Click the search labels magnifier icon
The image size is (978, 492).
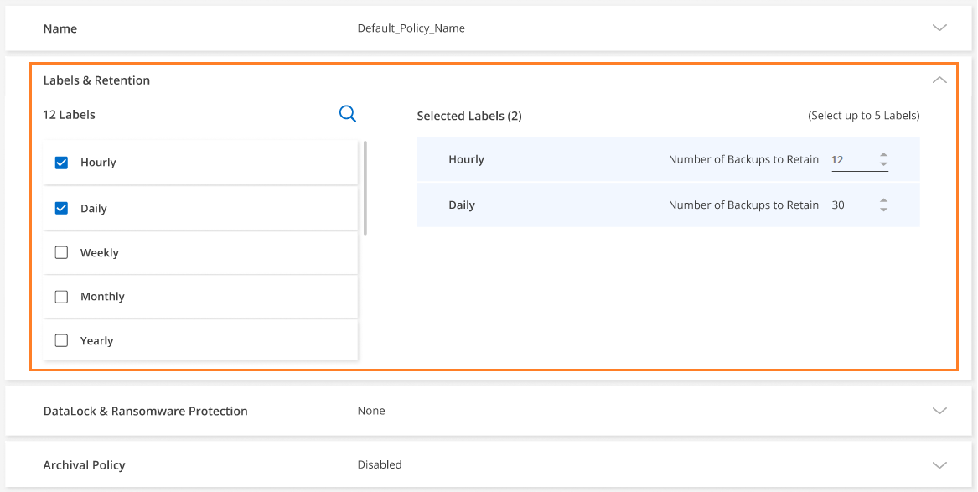point(348,114)
